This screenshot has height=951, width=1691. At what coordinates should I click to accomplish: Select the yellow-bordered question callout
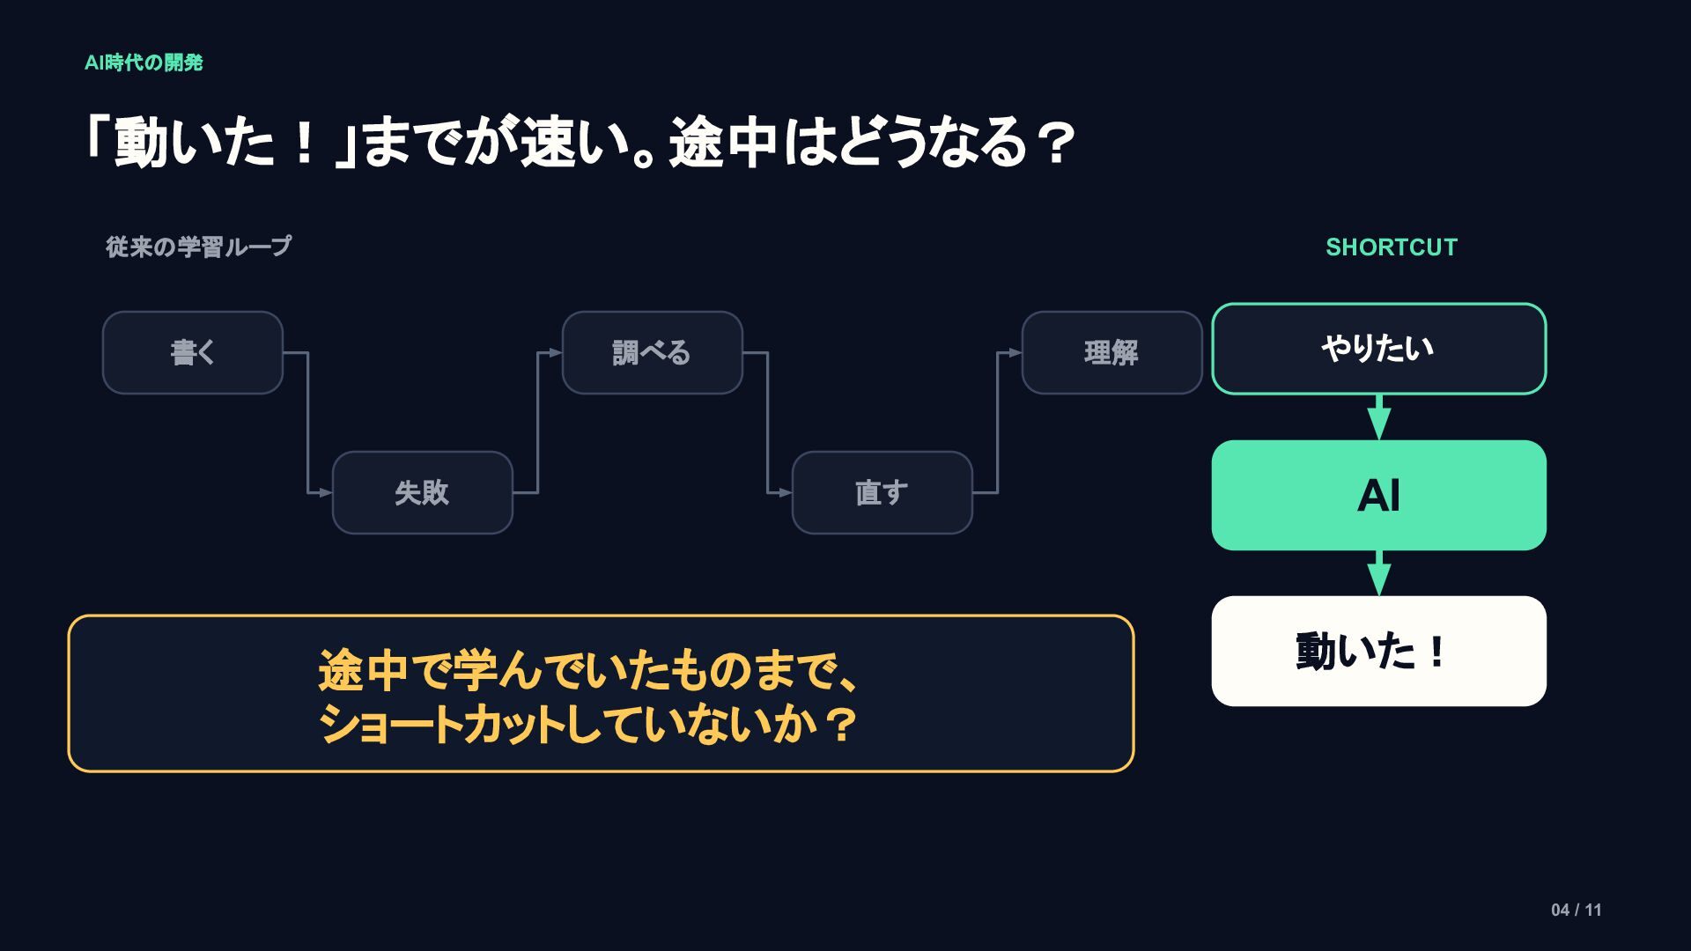coord(601,694)
